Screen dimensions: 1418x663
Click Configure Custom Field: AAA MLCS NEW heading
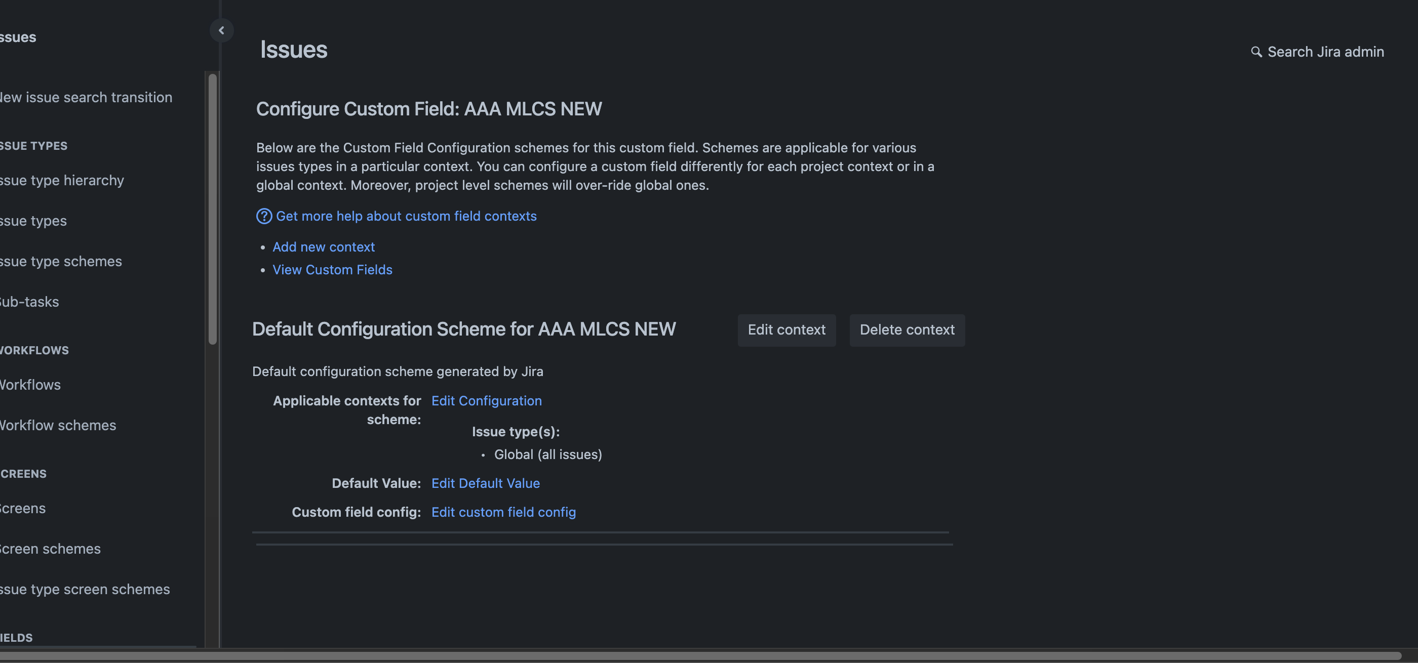429,109
